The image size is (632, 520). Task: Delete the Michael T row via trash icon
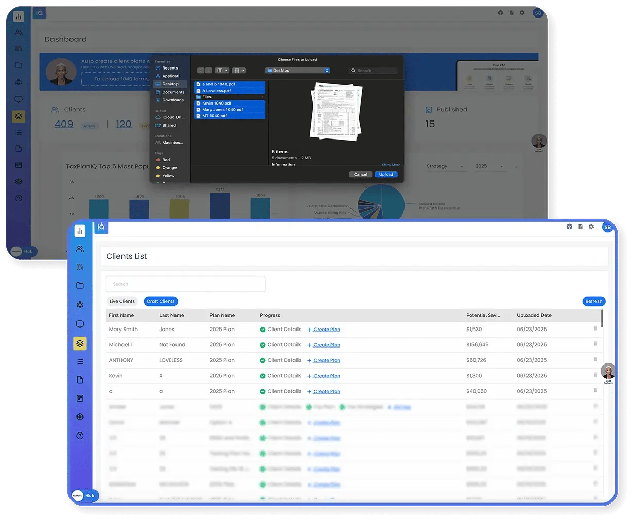[595, 343]
